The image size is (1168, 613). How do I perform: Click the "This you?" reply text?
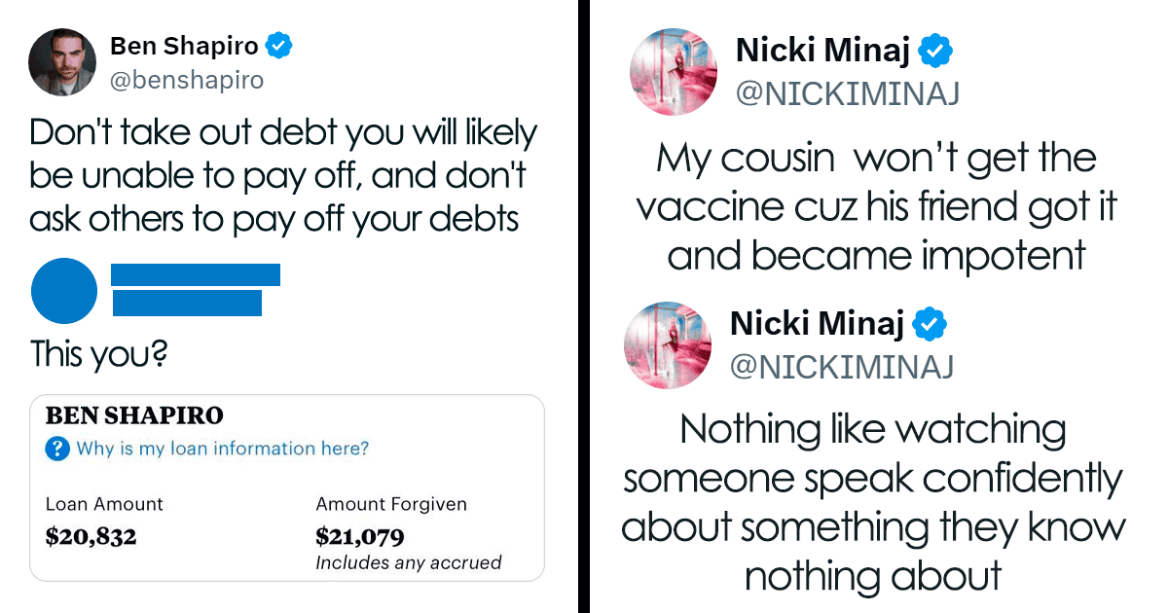98,353
